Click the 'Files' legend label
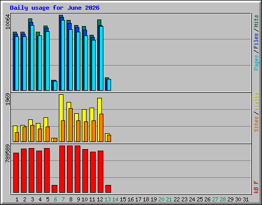Viewport: 262px width, 205px height. (x=256, y=41)
